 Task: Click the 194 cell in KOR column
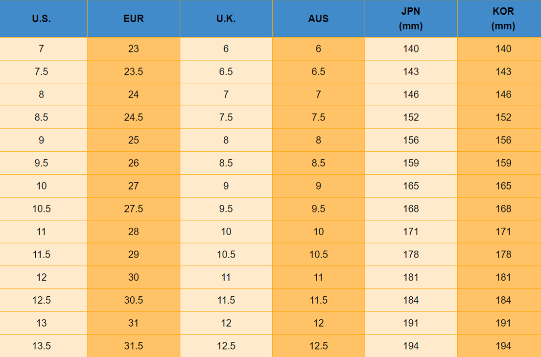click(x=503, y=346)
